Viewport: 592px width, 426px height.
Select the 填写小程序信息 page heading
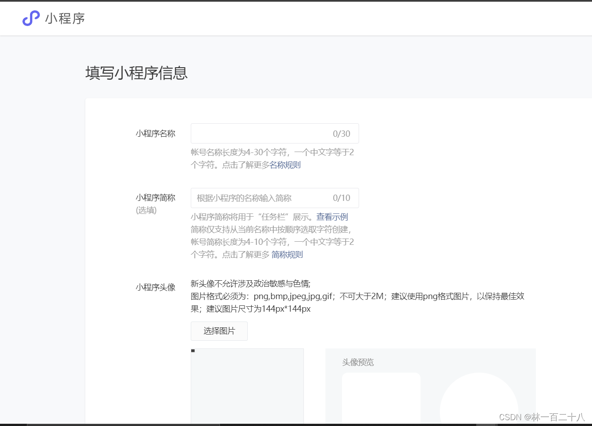pos(136,73)
